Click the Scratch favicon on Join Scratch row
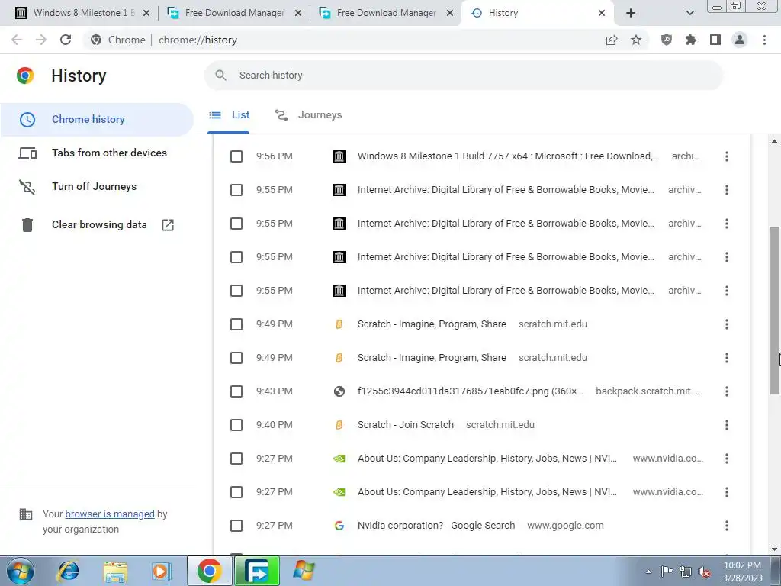Viewport: 781px width, 586px height. [339, 425]
